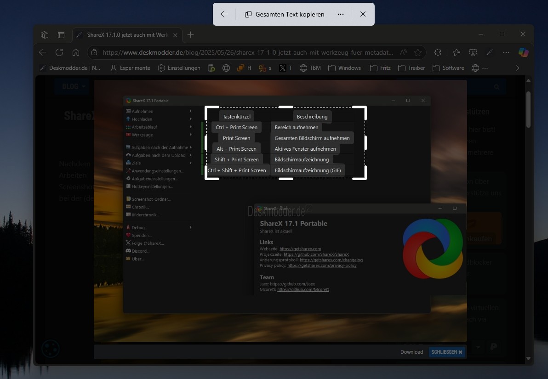The height and width of the screenshot is (379, 548).
Task: Open the Edge favorites list icon
Action: [x=456, y=52]
